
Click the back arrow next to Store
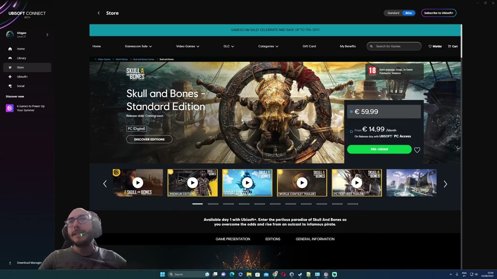[x=99, y=13]
